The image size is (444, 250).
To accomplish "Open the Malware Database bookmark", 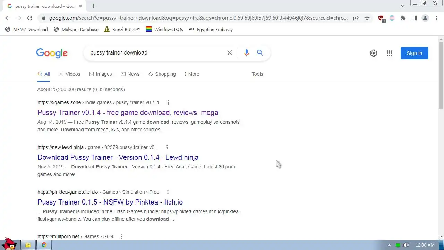I will coord(76,30).
